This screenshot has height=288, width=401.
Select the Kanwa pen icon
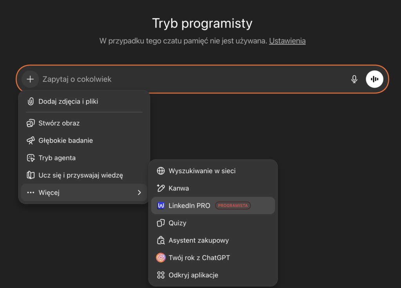(x=161, y=188)
